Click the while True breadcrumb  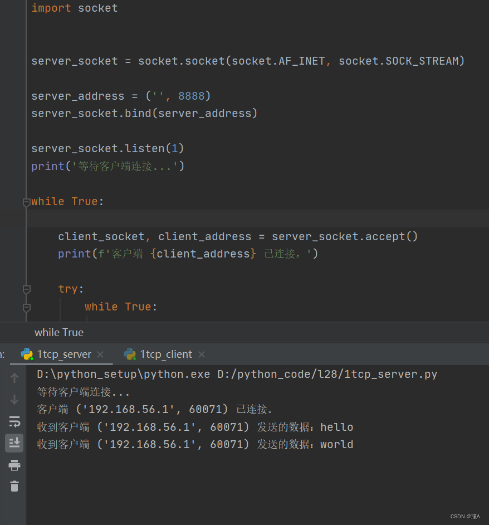[59, 333]
